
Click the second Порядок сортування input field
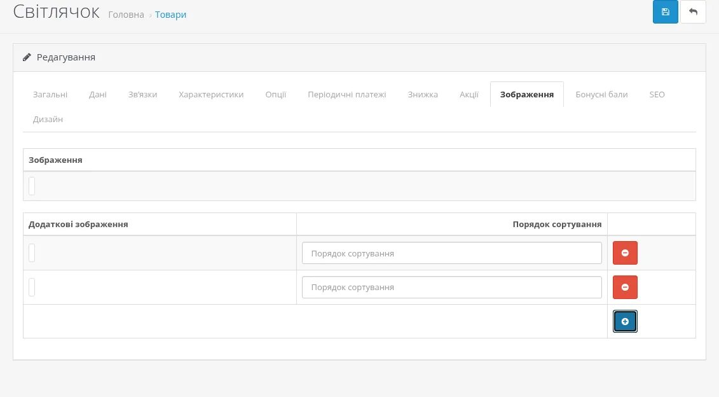451,288
